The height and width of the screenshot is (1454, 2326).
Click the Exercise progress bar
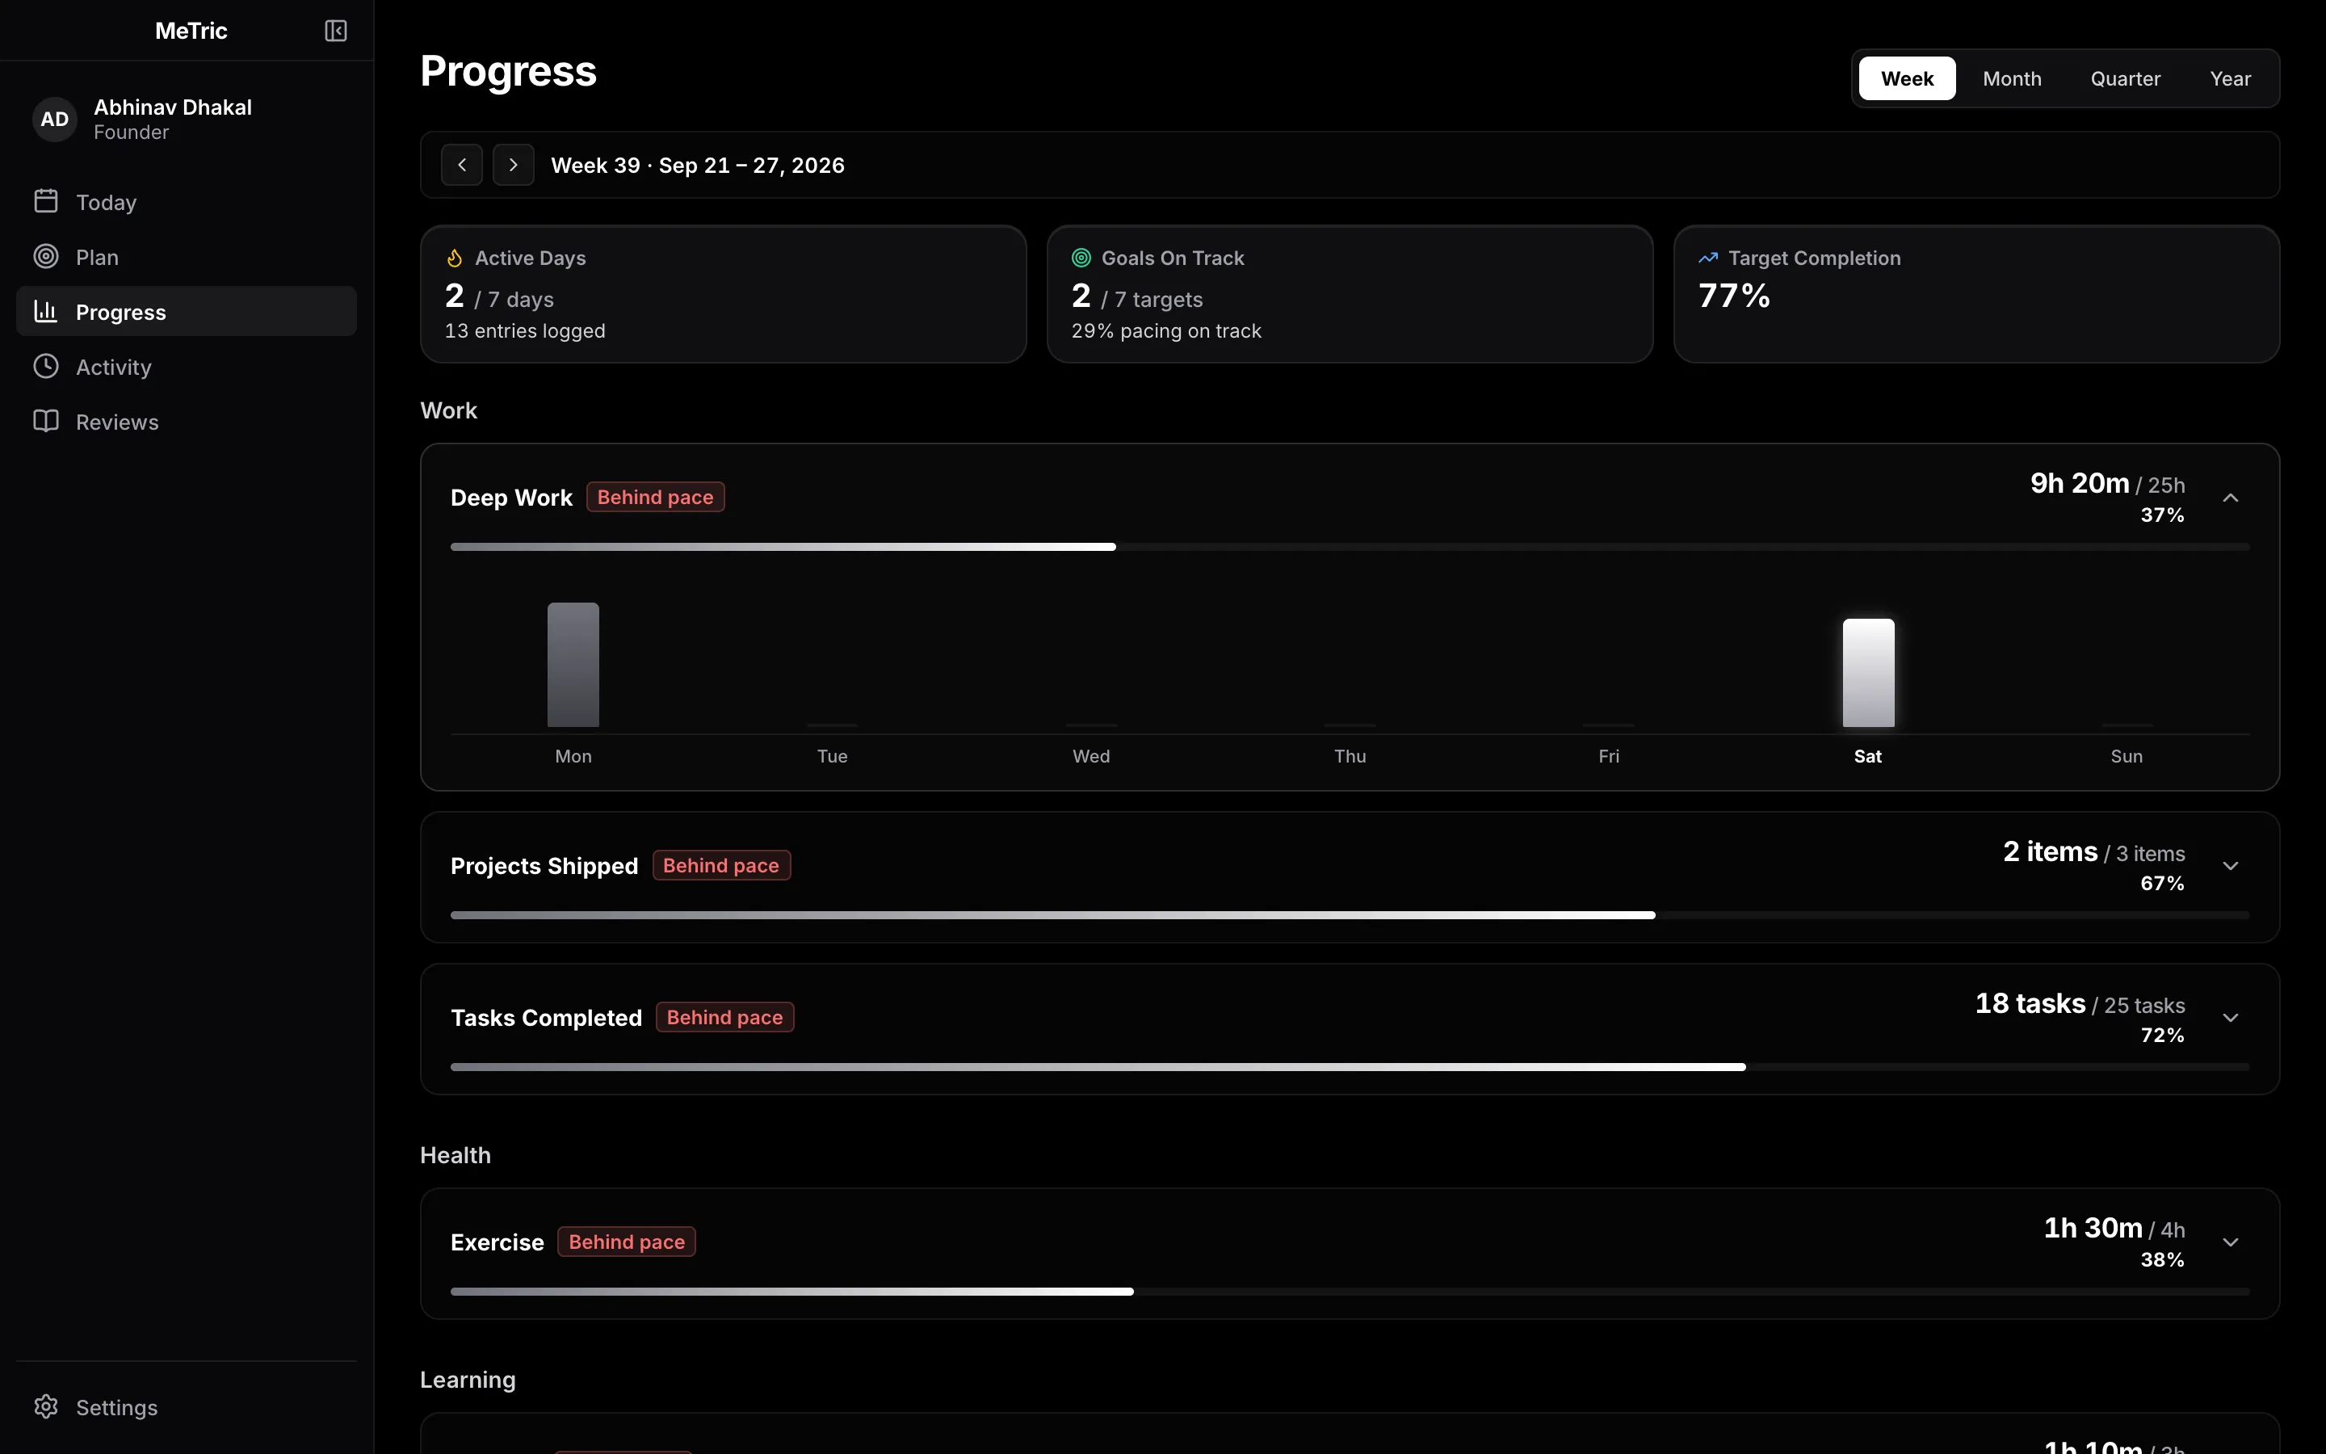(1350, 1291)
